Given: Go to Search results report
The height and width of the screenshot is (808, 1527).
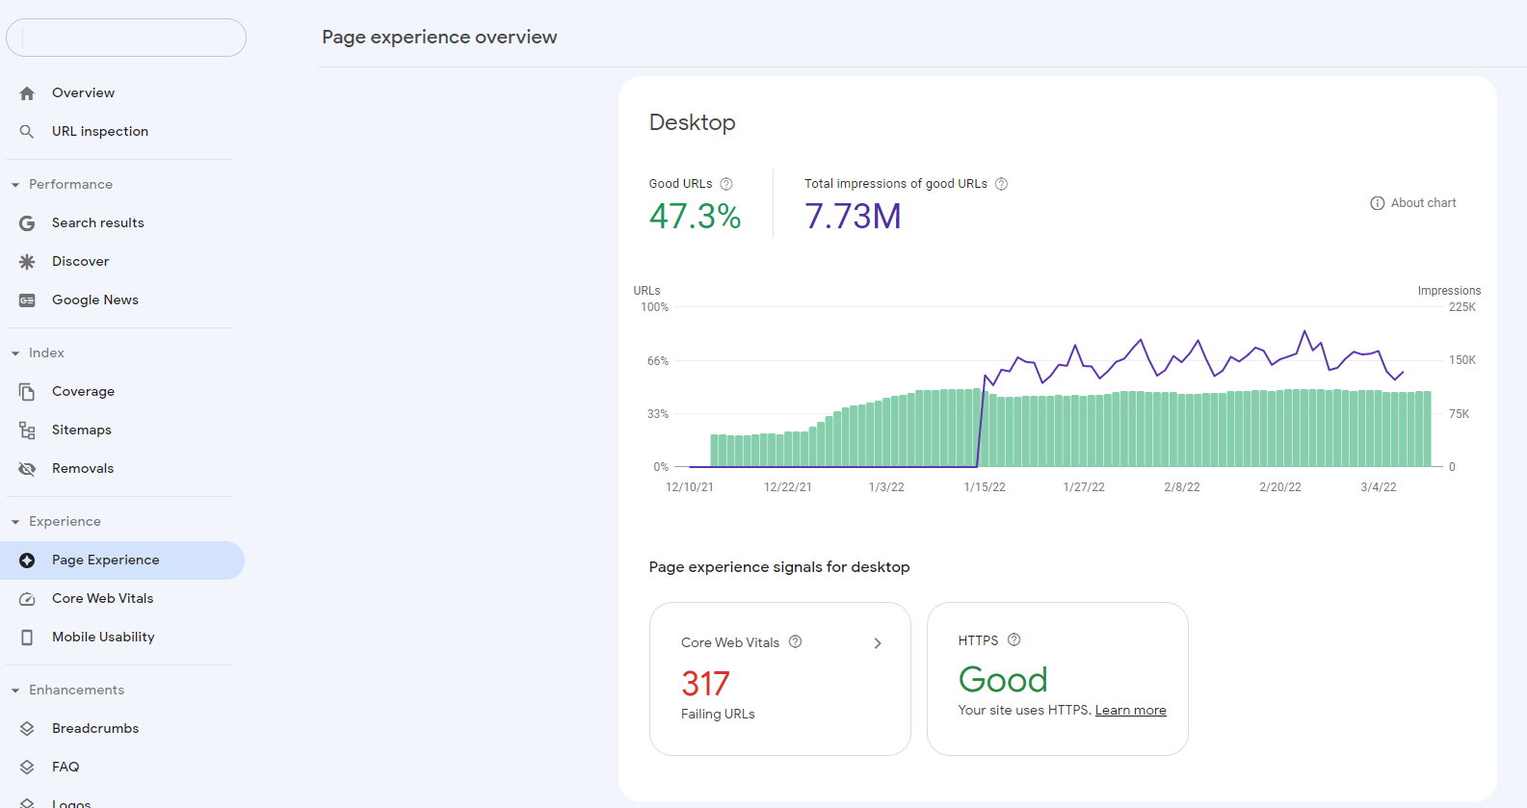Looking at the screenshot, I should [x=122, y=223].
